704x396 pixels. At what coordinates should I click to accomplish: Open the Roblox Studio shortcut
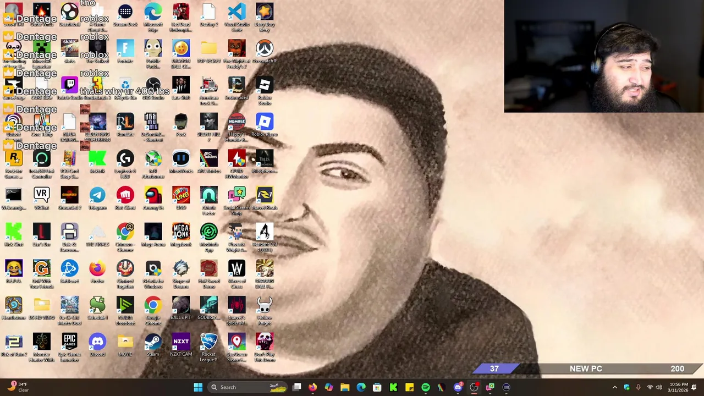pyautogui.click(x=265, y=90)
